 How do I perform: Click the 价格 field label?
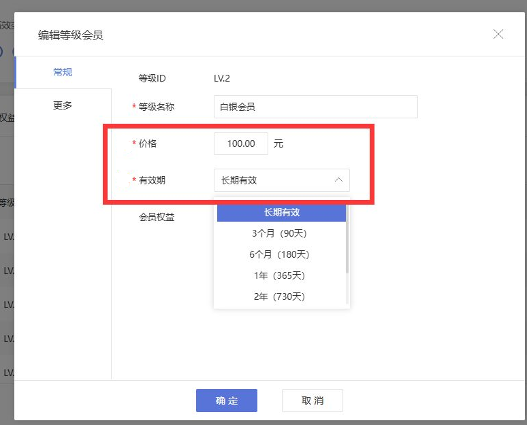(x=148, y=143)
